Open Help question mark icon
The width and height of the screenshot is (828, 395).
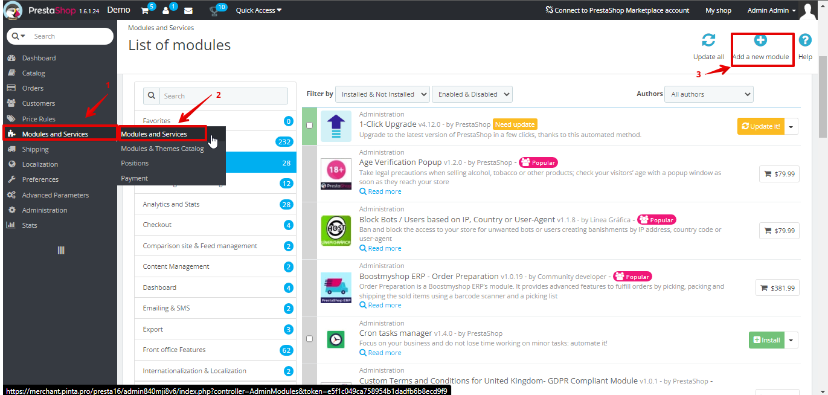point(805,40)
